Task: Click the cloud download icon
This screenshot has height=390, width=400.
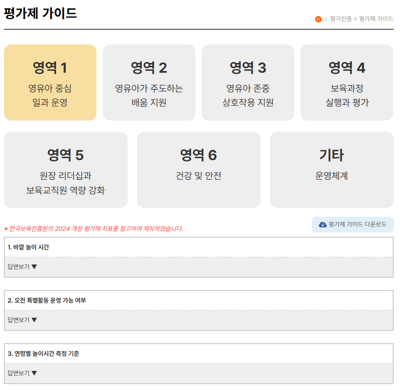Action: [x=323, y=225]
